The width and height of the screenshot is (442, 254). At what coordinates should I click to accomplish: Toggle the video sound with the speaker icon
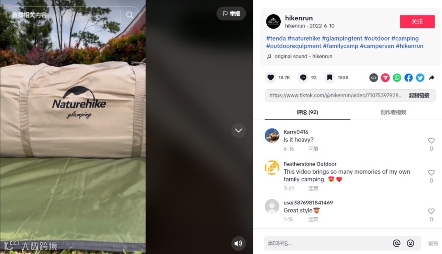(239, 243)
